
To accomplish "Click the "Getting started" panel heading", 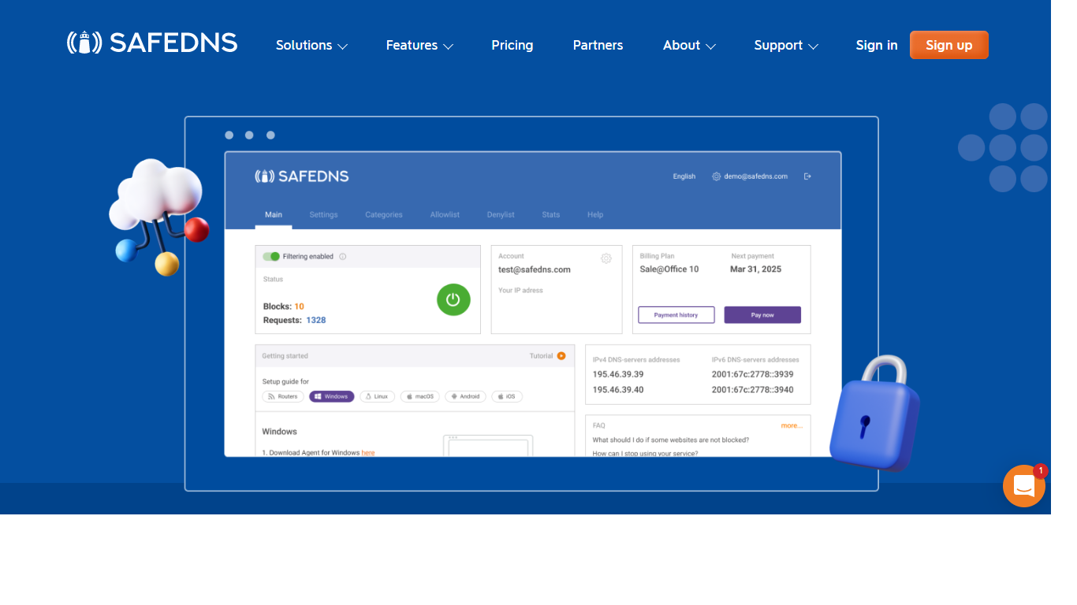I will [x=285, y=356].
